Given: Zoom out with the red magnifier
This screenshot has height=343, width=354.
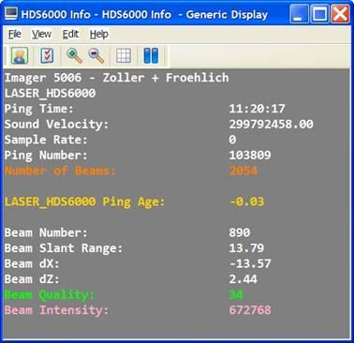Looking at the screenshot, I should coord(96,56).
